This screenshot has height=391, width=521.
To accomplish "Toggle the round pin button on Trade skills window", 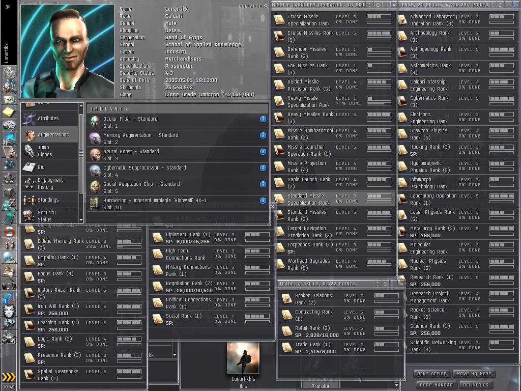I will 386,284.
